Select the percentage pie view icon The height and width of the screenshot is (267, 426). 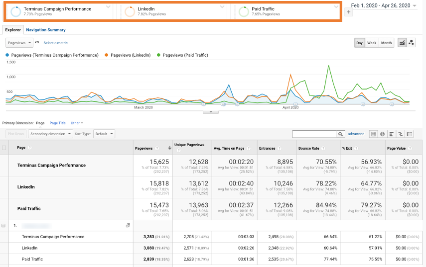pos(383,134)
